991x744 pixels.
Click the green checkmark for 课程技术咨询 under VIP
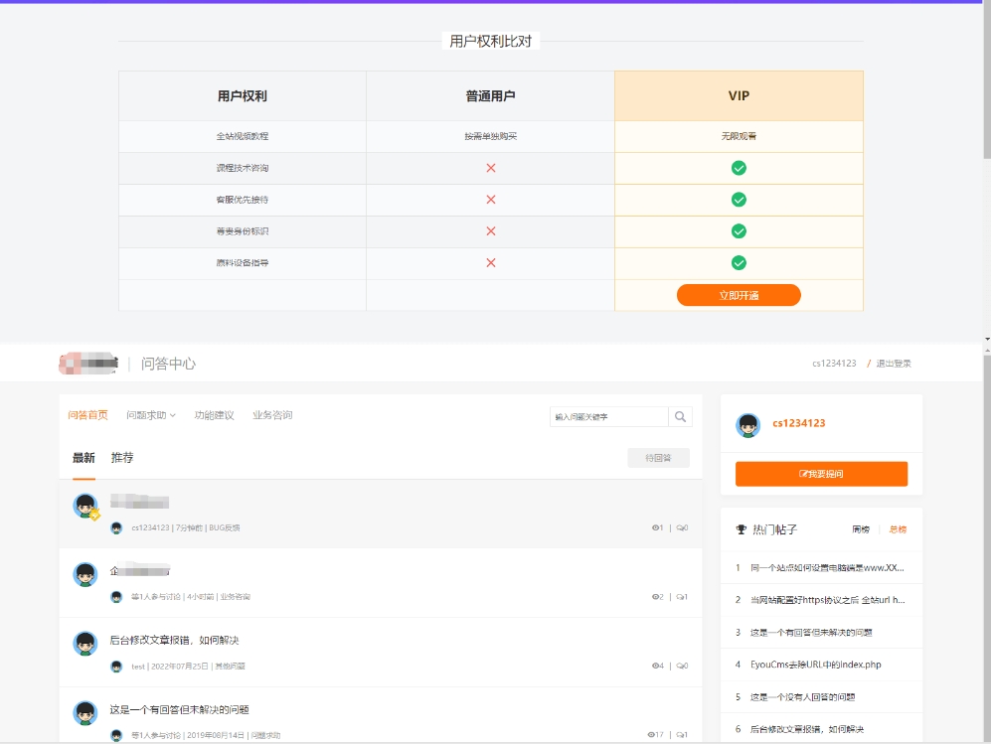[x=739, y=169]
